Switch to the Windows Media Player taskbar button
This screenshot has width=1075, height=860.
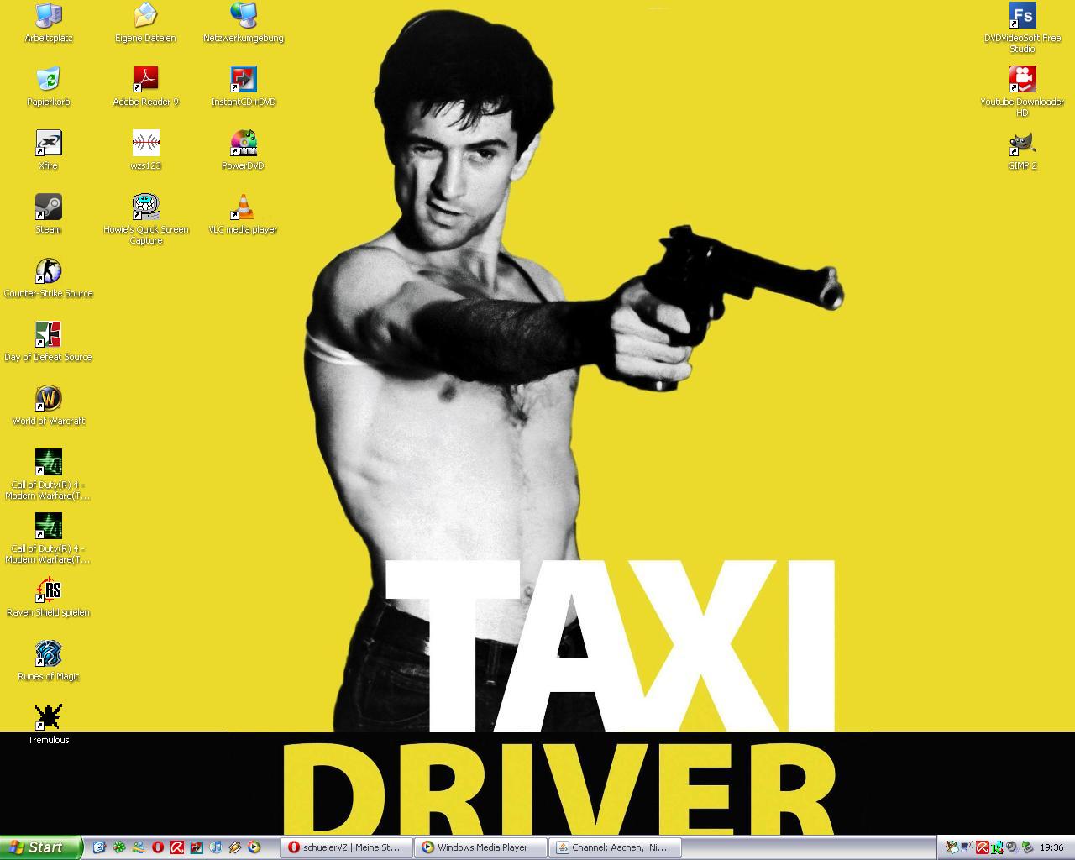(480, 847)
